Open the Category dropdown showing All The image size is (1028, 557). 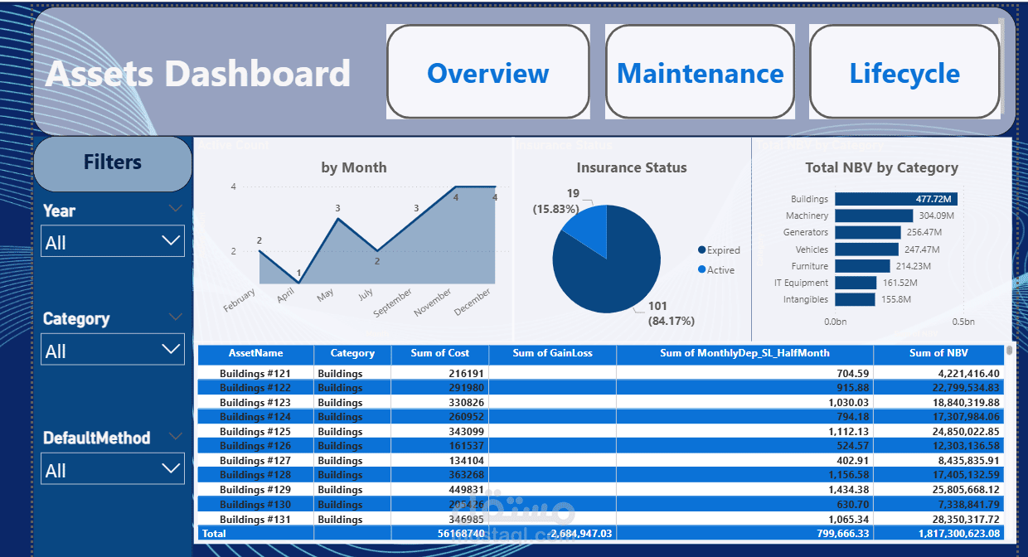pos(113,350)
